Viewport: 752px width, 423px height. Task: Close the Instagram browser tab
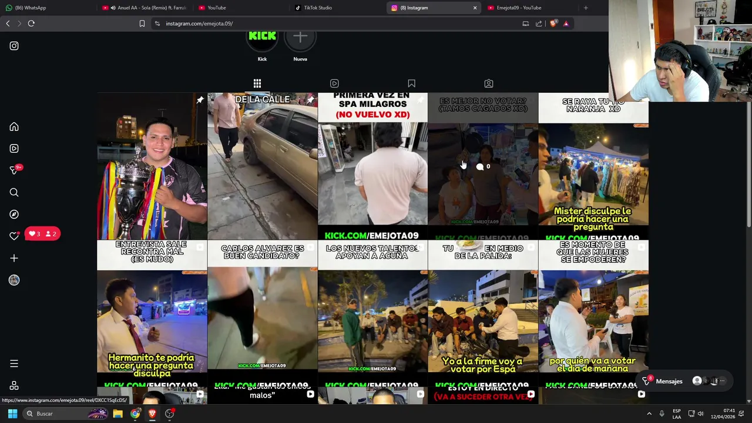(x=475, y=8)
